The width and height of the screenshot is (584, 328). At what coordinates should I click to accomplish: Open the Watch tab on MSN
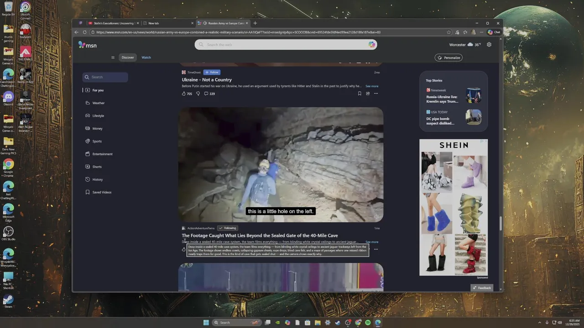[146, 57]
